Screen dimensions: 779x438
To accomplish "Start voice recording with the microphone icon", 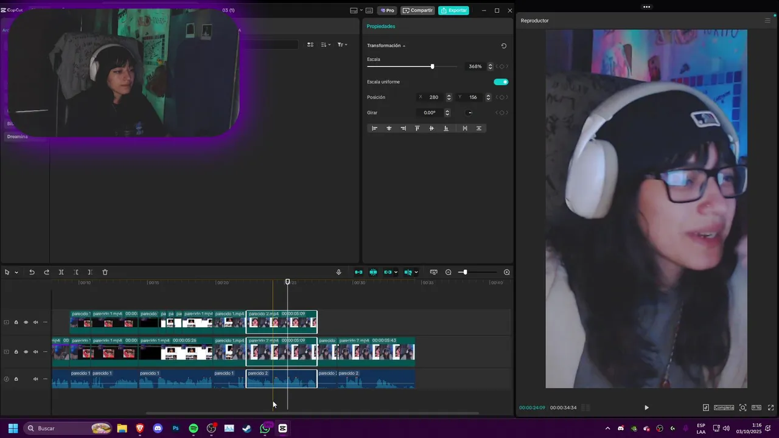I will tap(339, 272).
